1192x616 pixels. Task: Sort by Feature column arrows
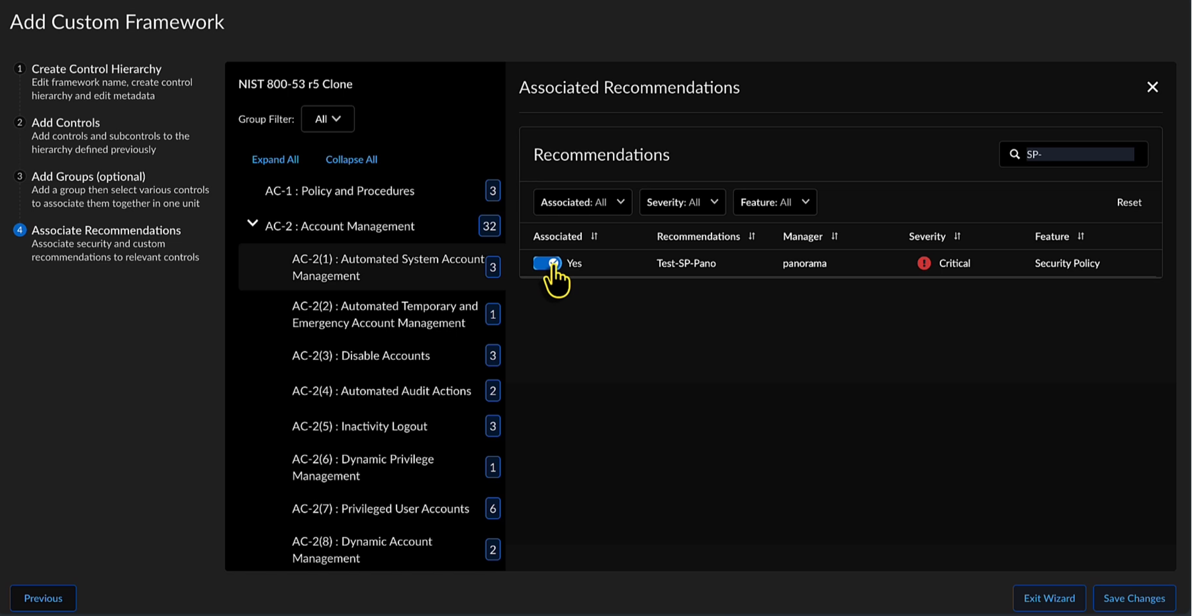pos(1081,236)
